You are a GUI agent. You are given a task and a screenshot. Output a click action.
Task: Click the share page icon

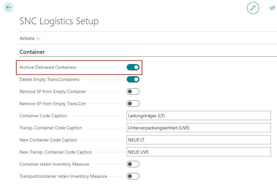[272, 8]
